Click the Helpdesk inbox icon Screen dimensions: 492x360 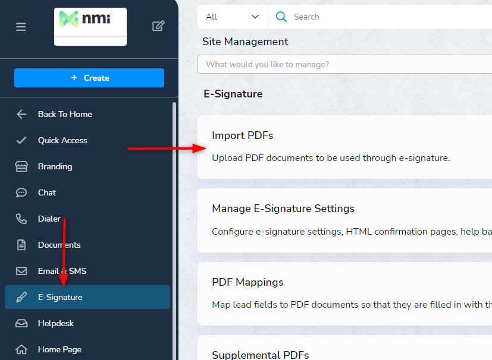click(x=21, y=323)
